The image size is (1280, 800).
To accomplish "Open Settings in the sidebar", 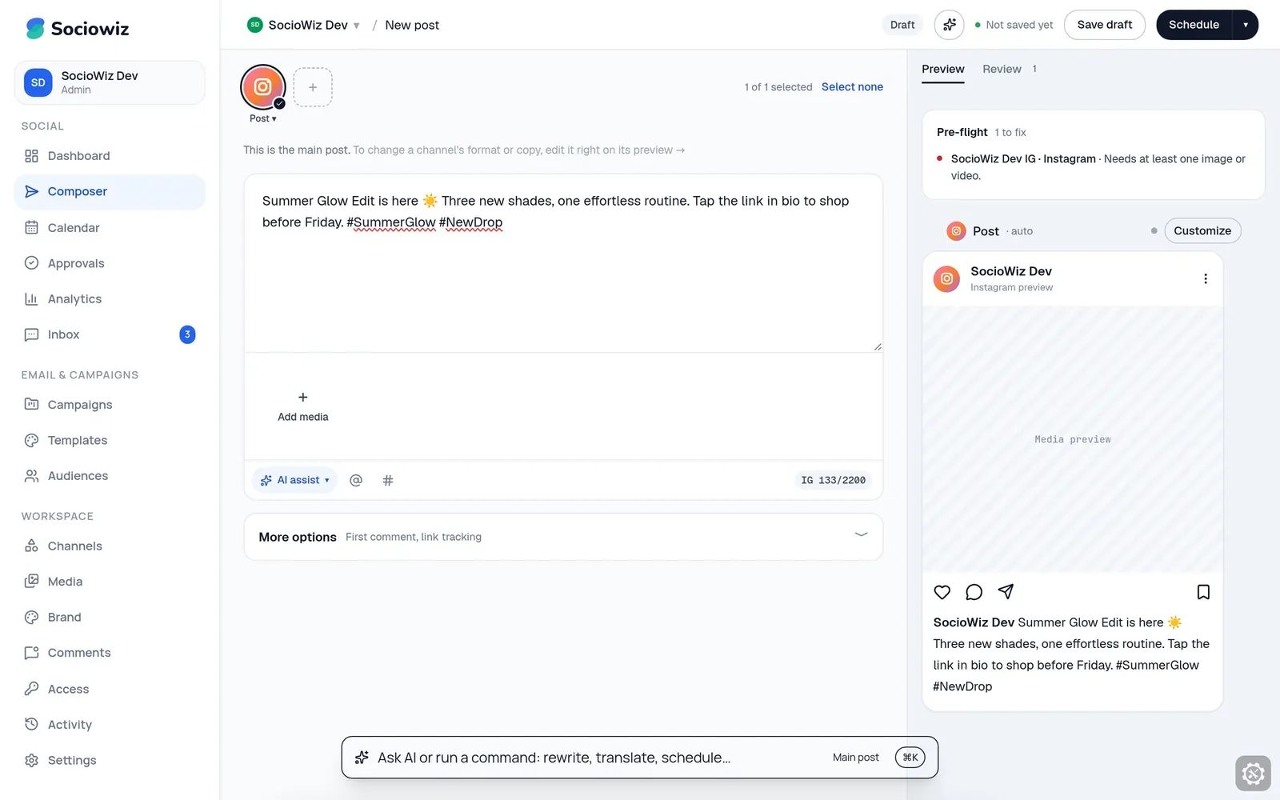I will click(x=110, y=760).
